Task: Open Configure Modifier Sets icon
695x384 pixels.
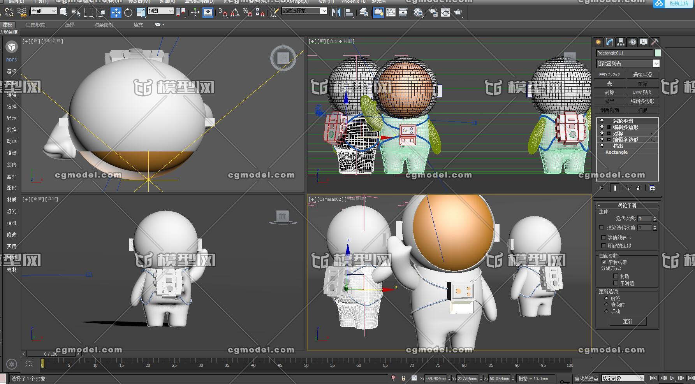Action: coord(652,188)
